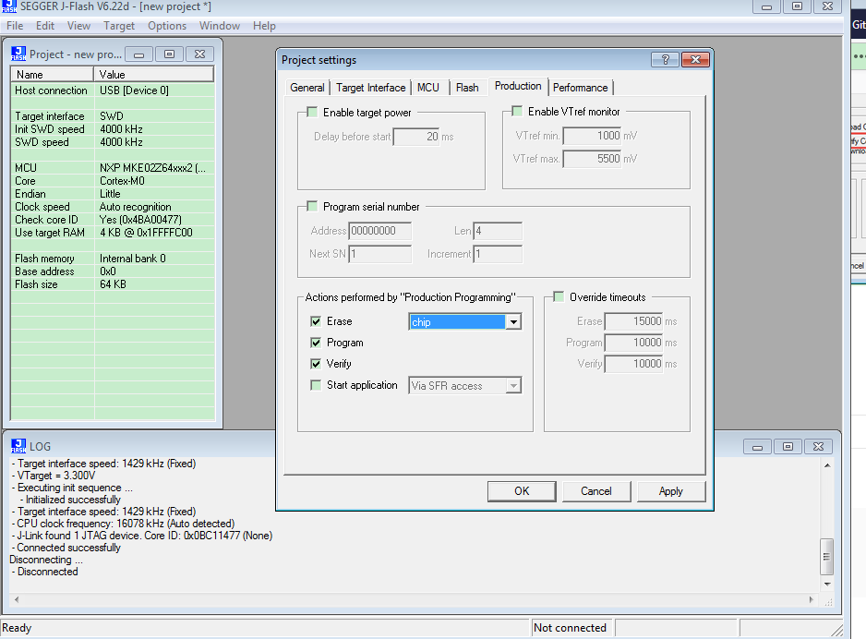Maximize the LOG window
The height and width of the screenshot is (639, 866).
788,446
